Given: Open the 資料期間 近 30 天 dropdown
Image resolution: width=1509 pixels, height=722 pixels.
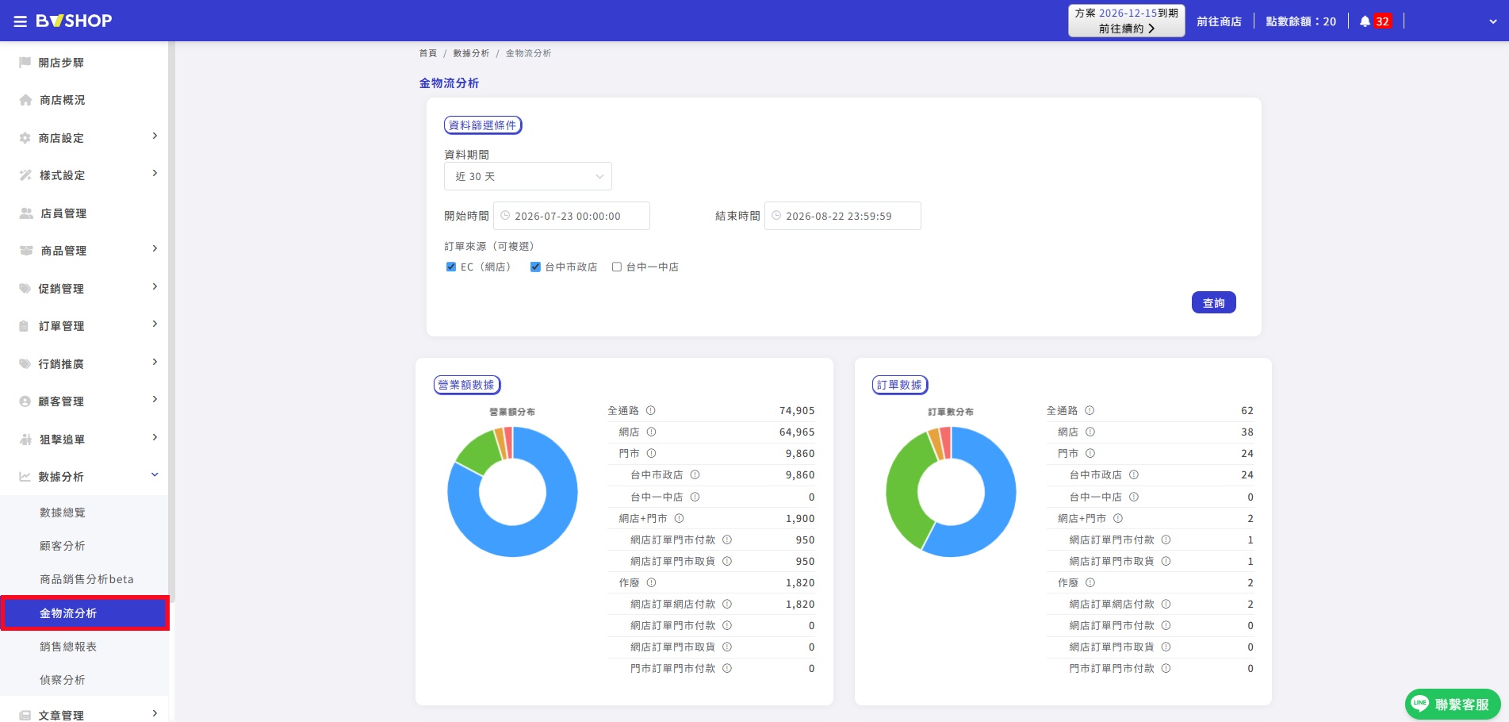Looking at the screenshot, I should [x=528, y=176].
